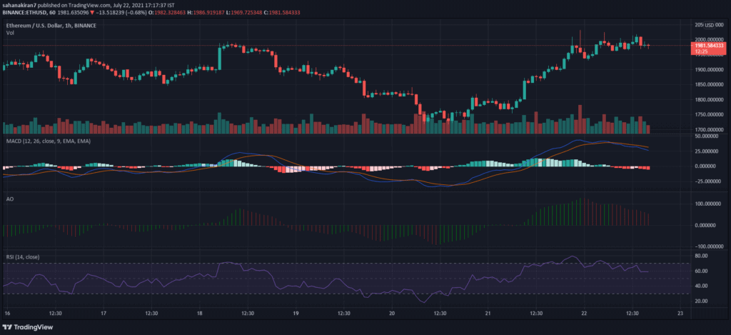731x335 pixels.
Task: Click the USD currency label on the price axis
Action: pos(709,25)
